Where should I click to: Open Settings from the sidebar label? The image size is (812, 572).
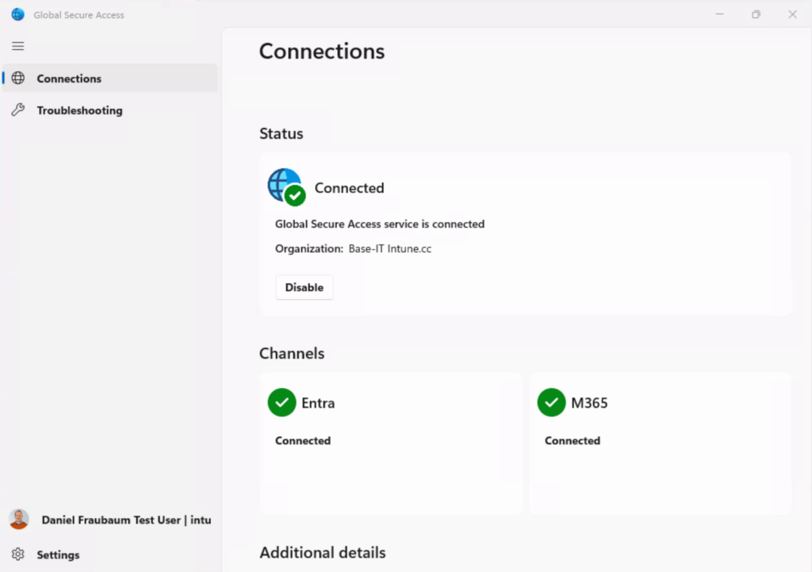(58, 555)
